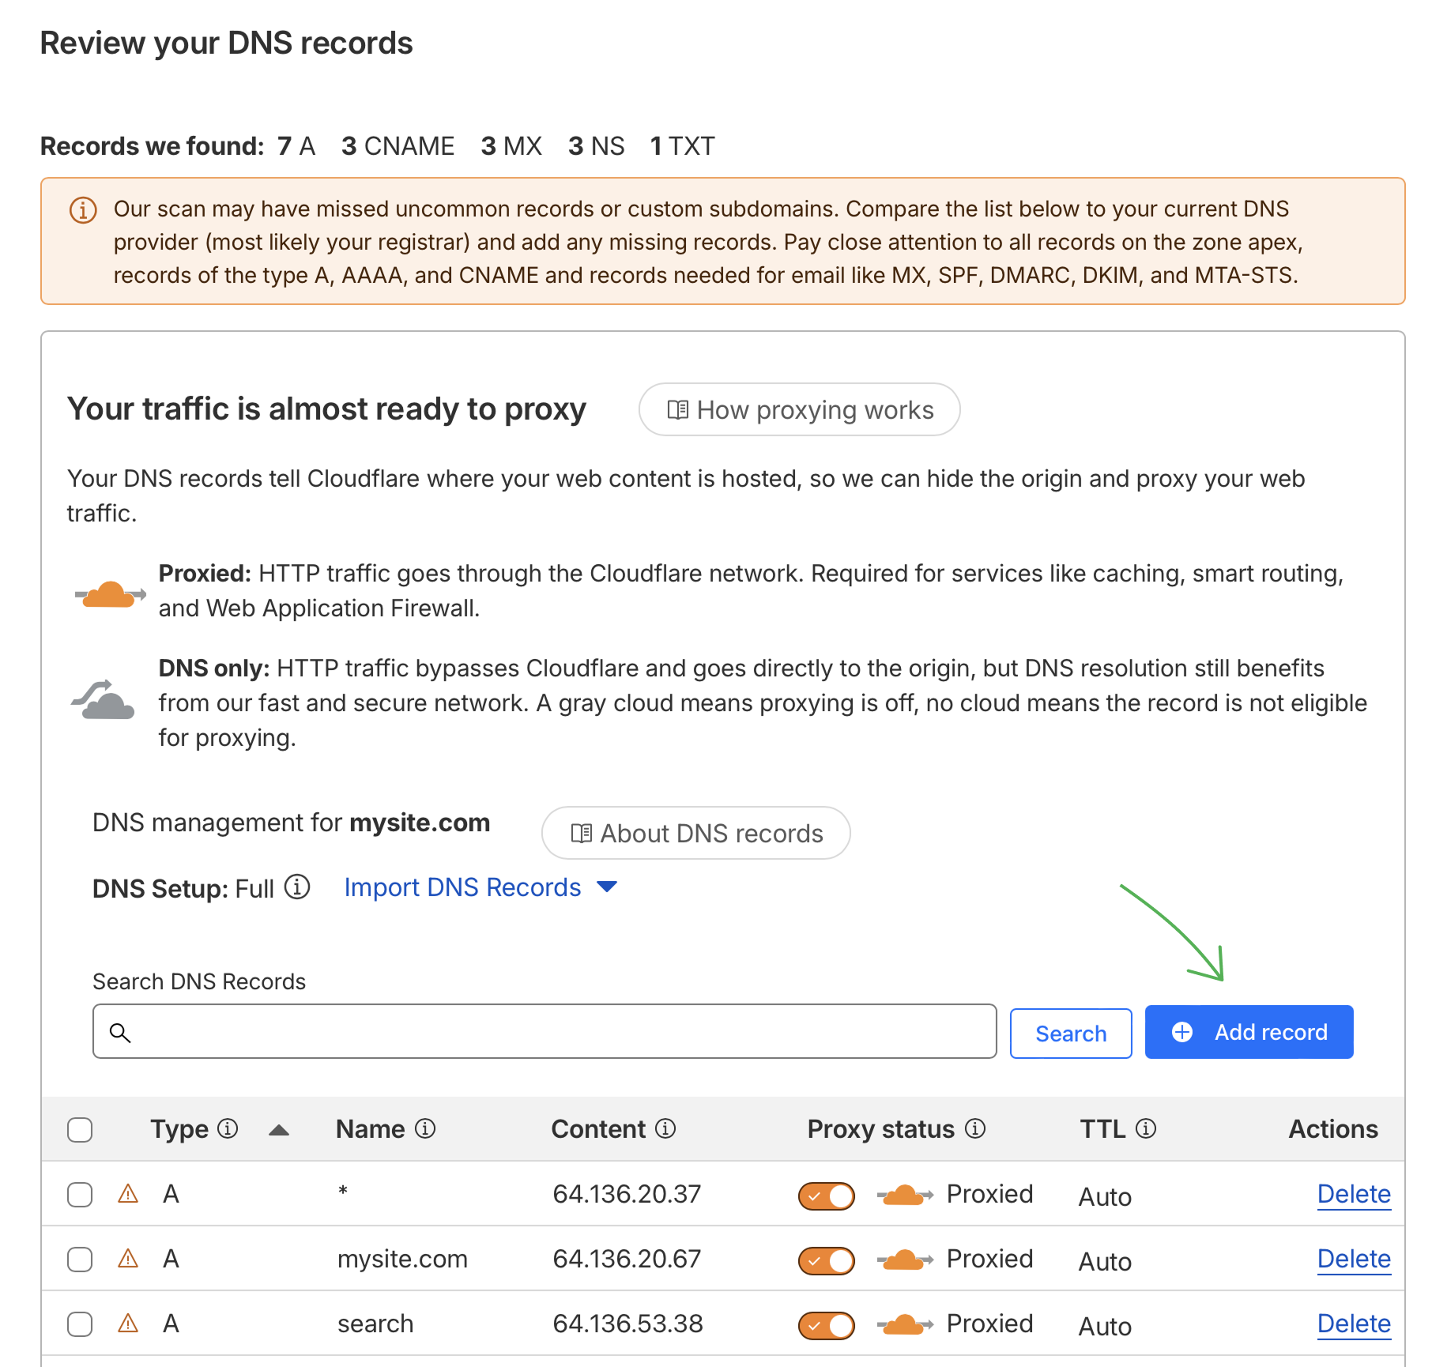Image resolution: width=1432 pixels, height=1367 pixels.
Task: Tick the select-all checkbox in the table header
Action: click(x=80, y=1129)
